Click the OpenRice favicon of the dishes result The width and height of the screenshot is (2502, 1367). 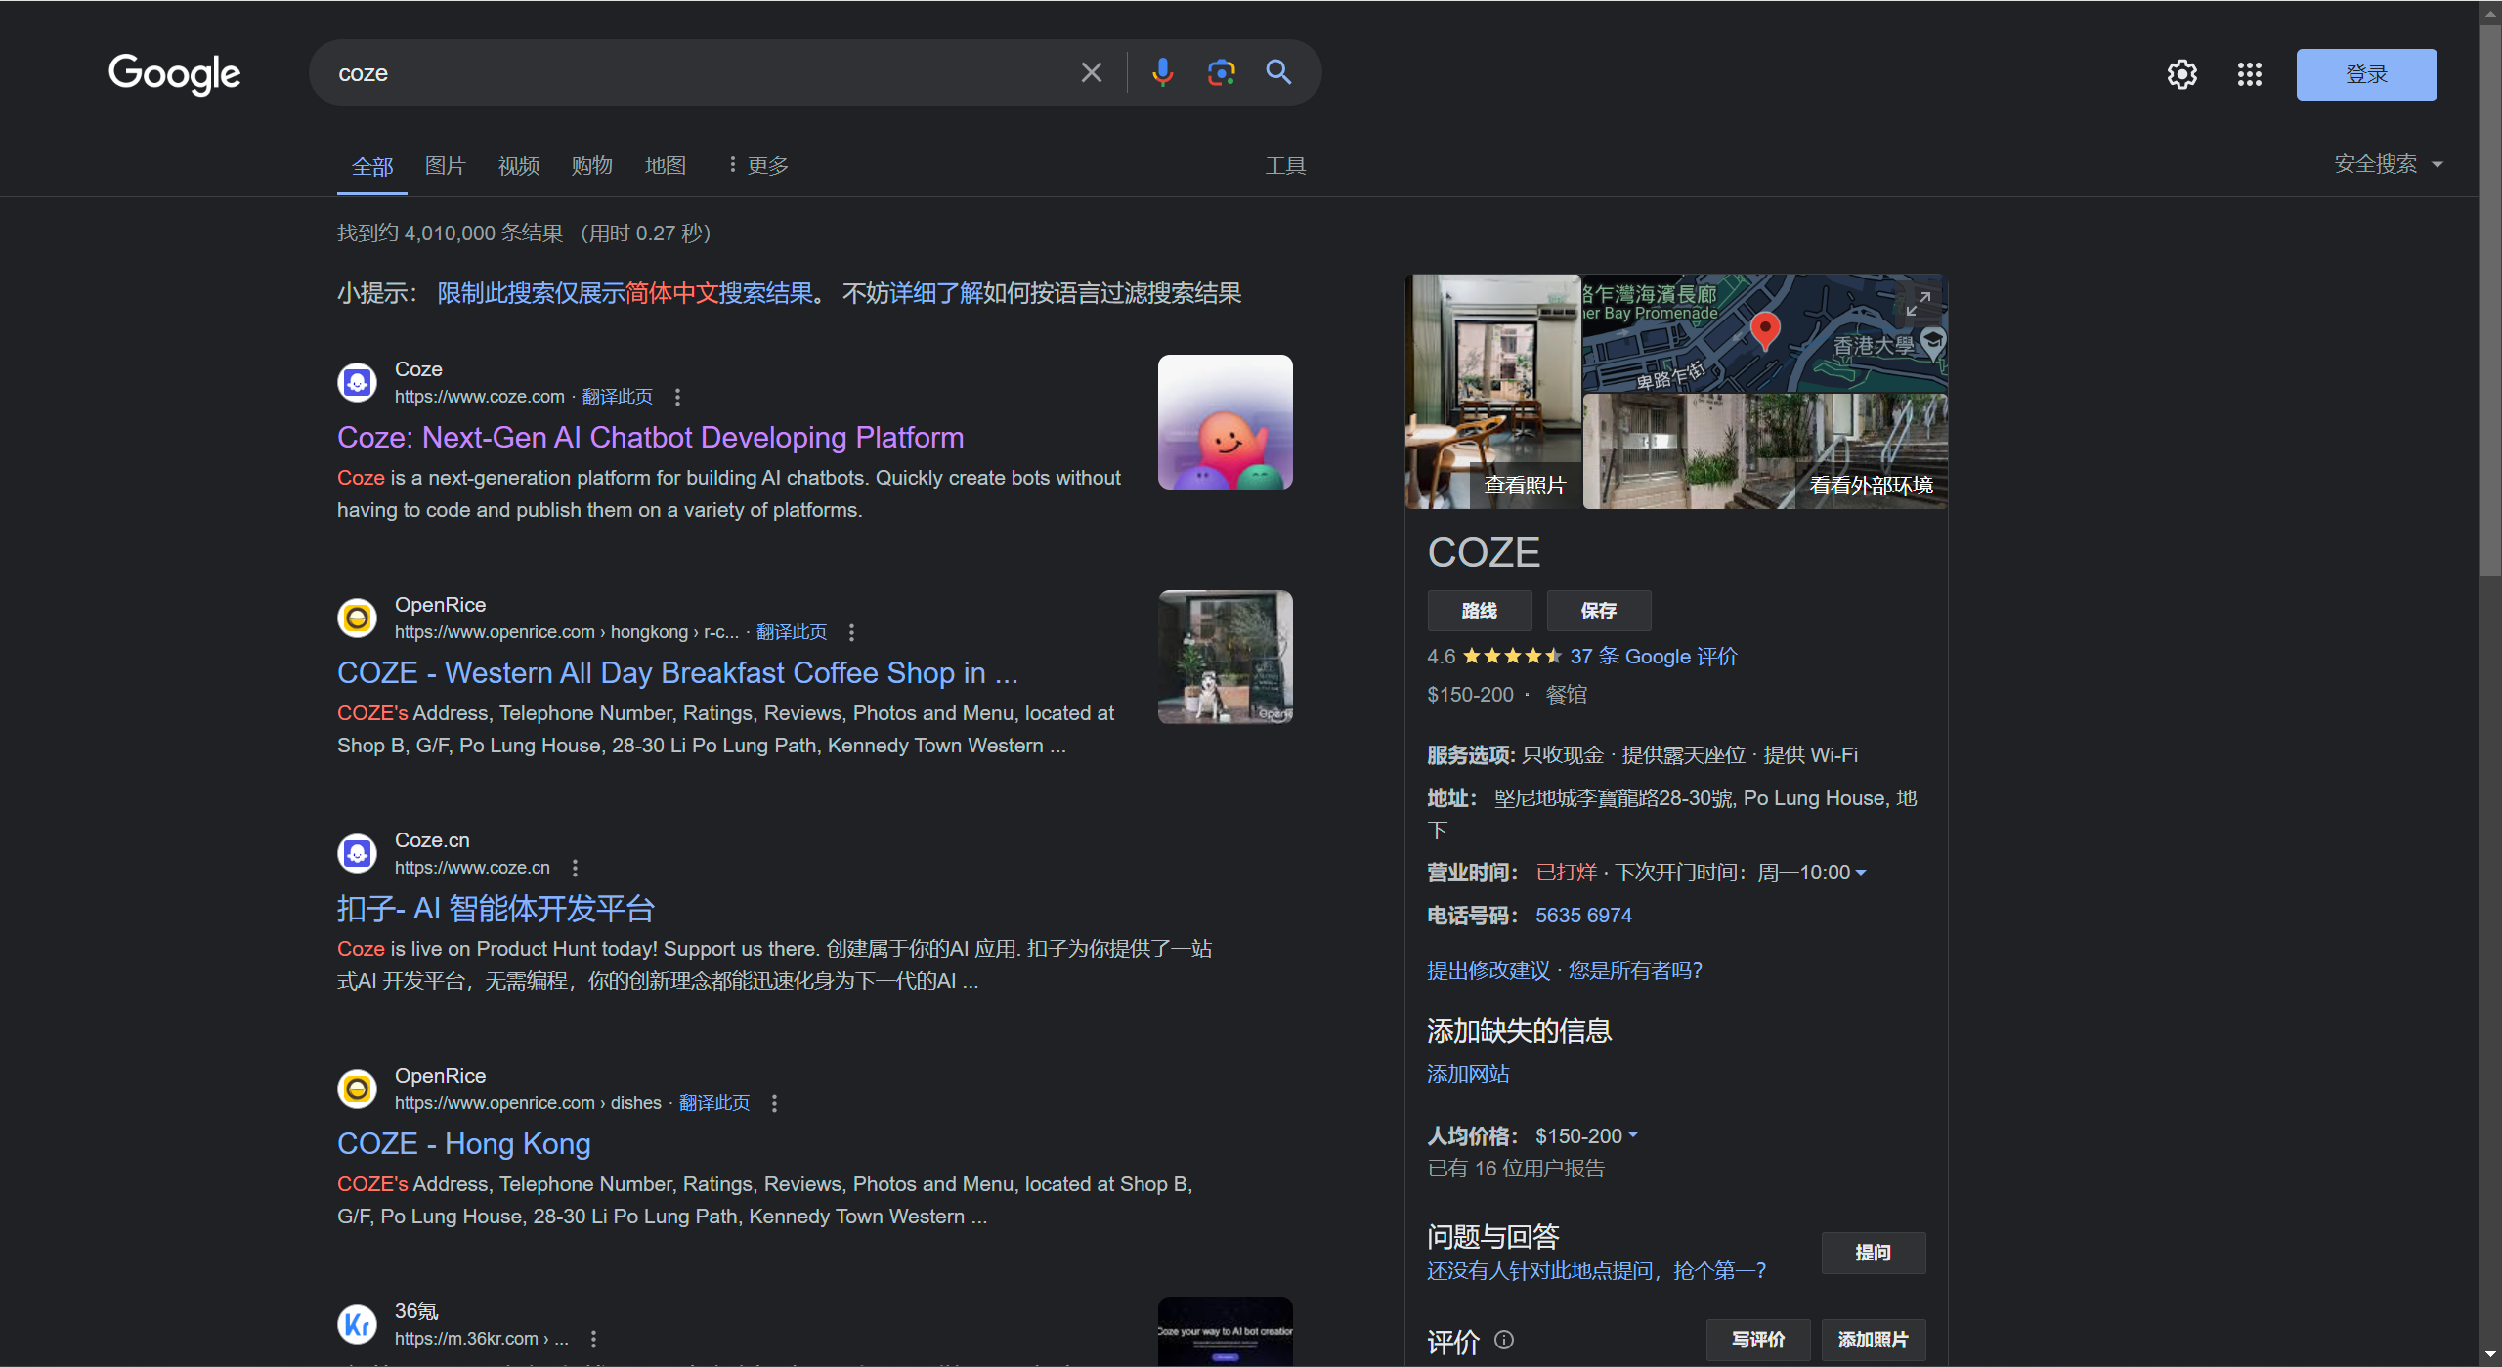point(357,1089)
